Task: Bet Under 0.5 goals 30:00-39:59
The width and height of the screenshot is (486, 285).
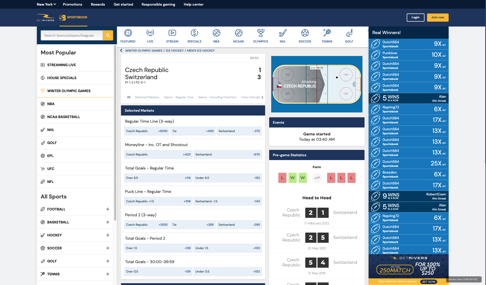Action: pos(228,272)
